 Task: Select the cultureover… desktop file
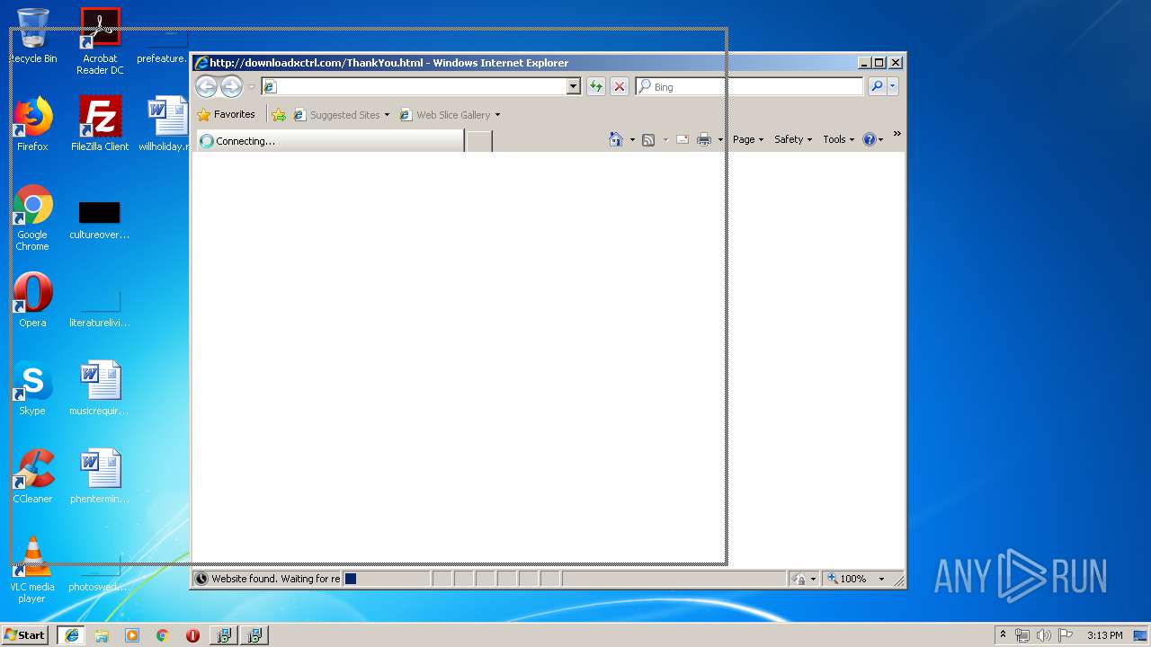[100, 218]
